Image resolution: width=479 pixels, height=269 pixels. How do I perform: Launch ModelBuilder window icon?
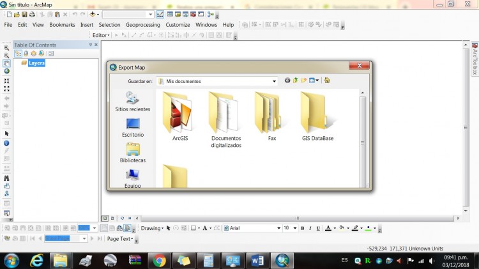pyautogui.click(x=211, y=14)
